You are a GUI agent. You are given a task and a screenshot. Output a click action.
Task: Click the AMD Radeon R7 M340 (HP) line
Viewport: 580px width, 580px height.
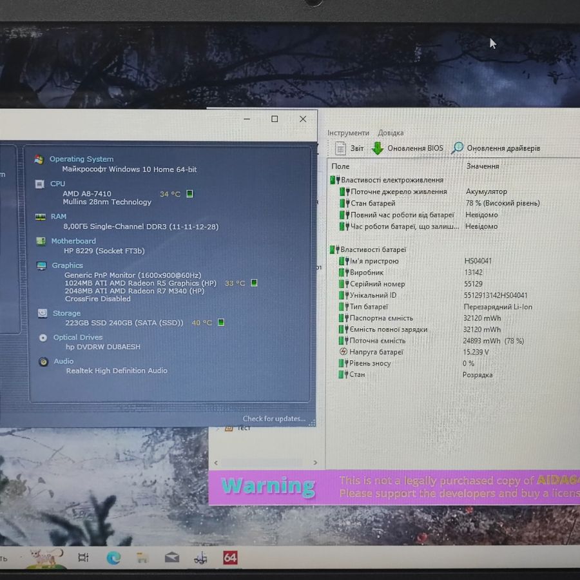coord(134,291)
